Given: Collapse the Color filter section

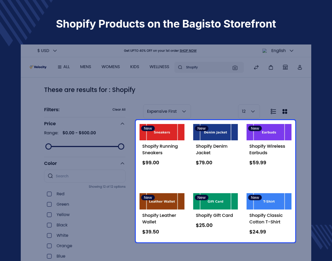Looking at the screenshot, I should point(122,163).
